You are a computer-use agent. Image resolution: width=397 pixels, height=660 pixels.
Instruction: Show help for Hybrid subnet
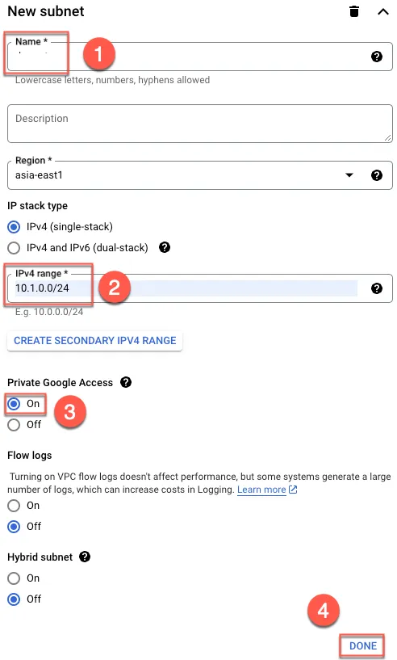(85, 557)
